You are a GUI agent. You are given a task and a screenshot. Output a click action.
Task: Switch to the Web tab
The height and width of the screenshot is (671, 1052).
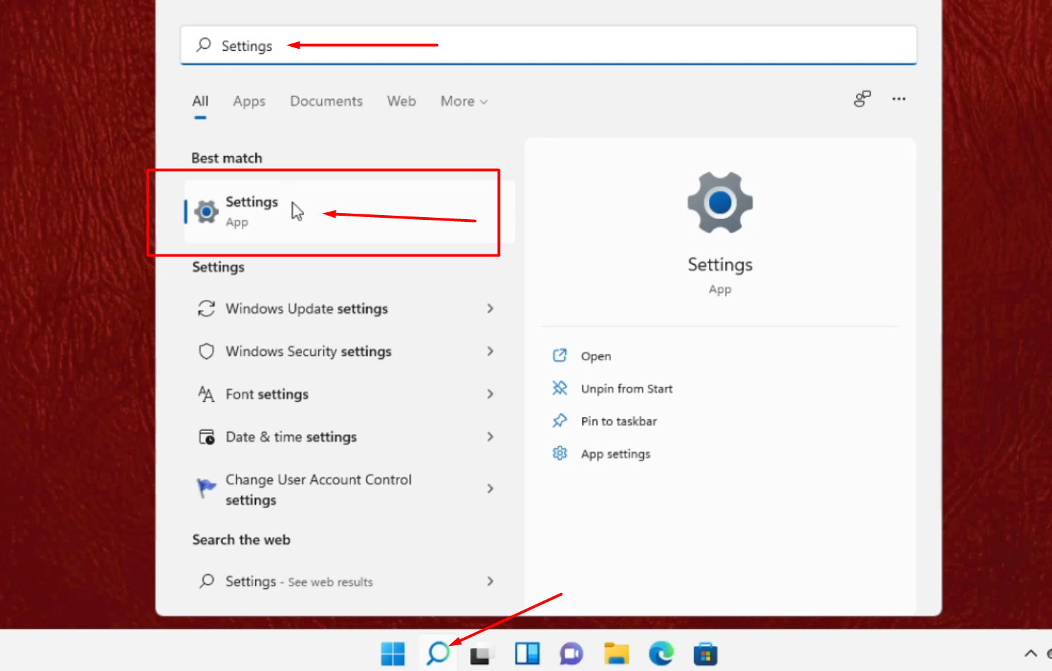point(401,101)
